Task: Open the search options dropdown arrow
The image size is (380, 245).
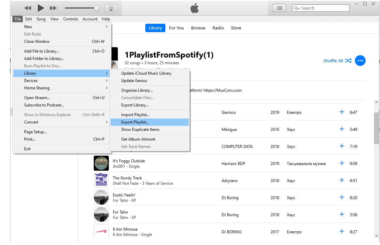Action: click(x=299, y=8)
